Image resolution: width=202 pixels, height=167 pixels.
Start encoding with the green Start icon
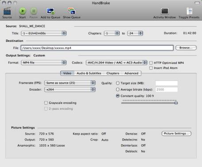[x=23, y=11]
